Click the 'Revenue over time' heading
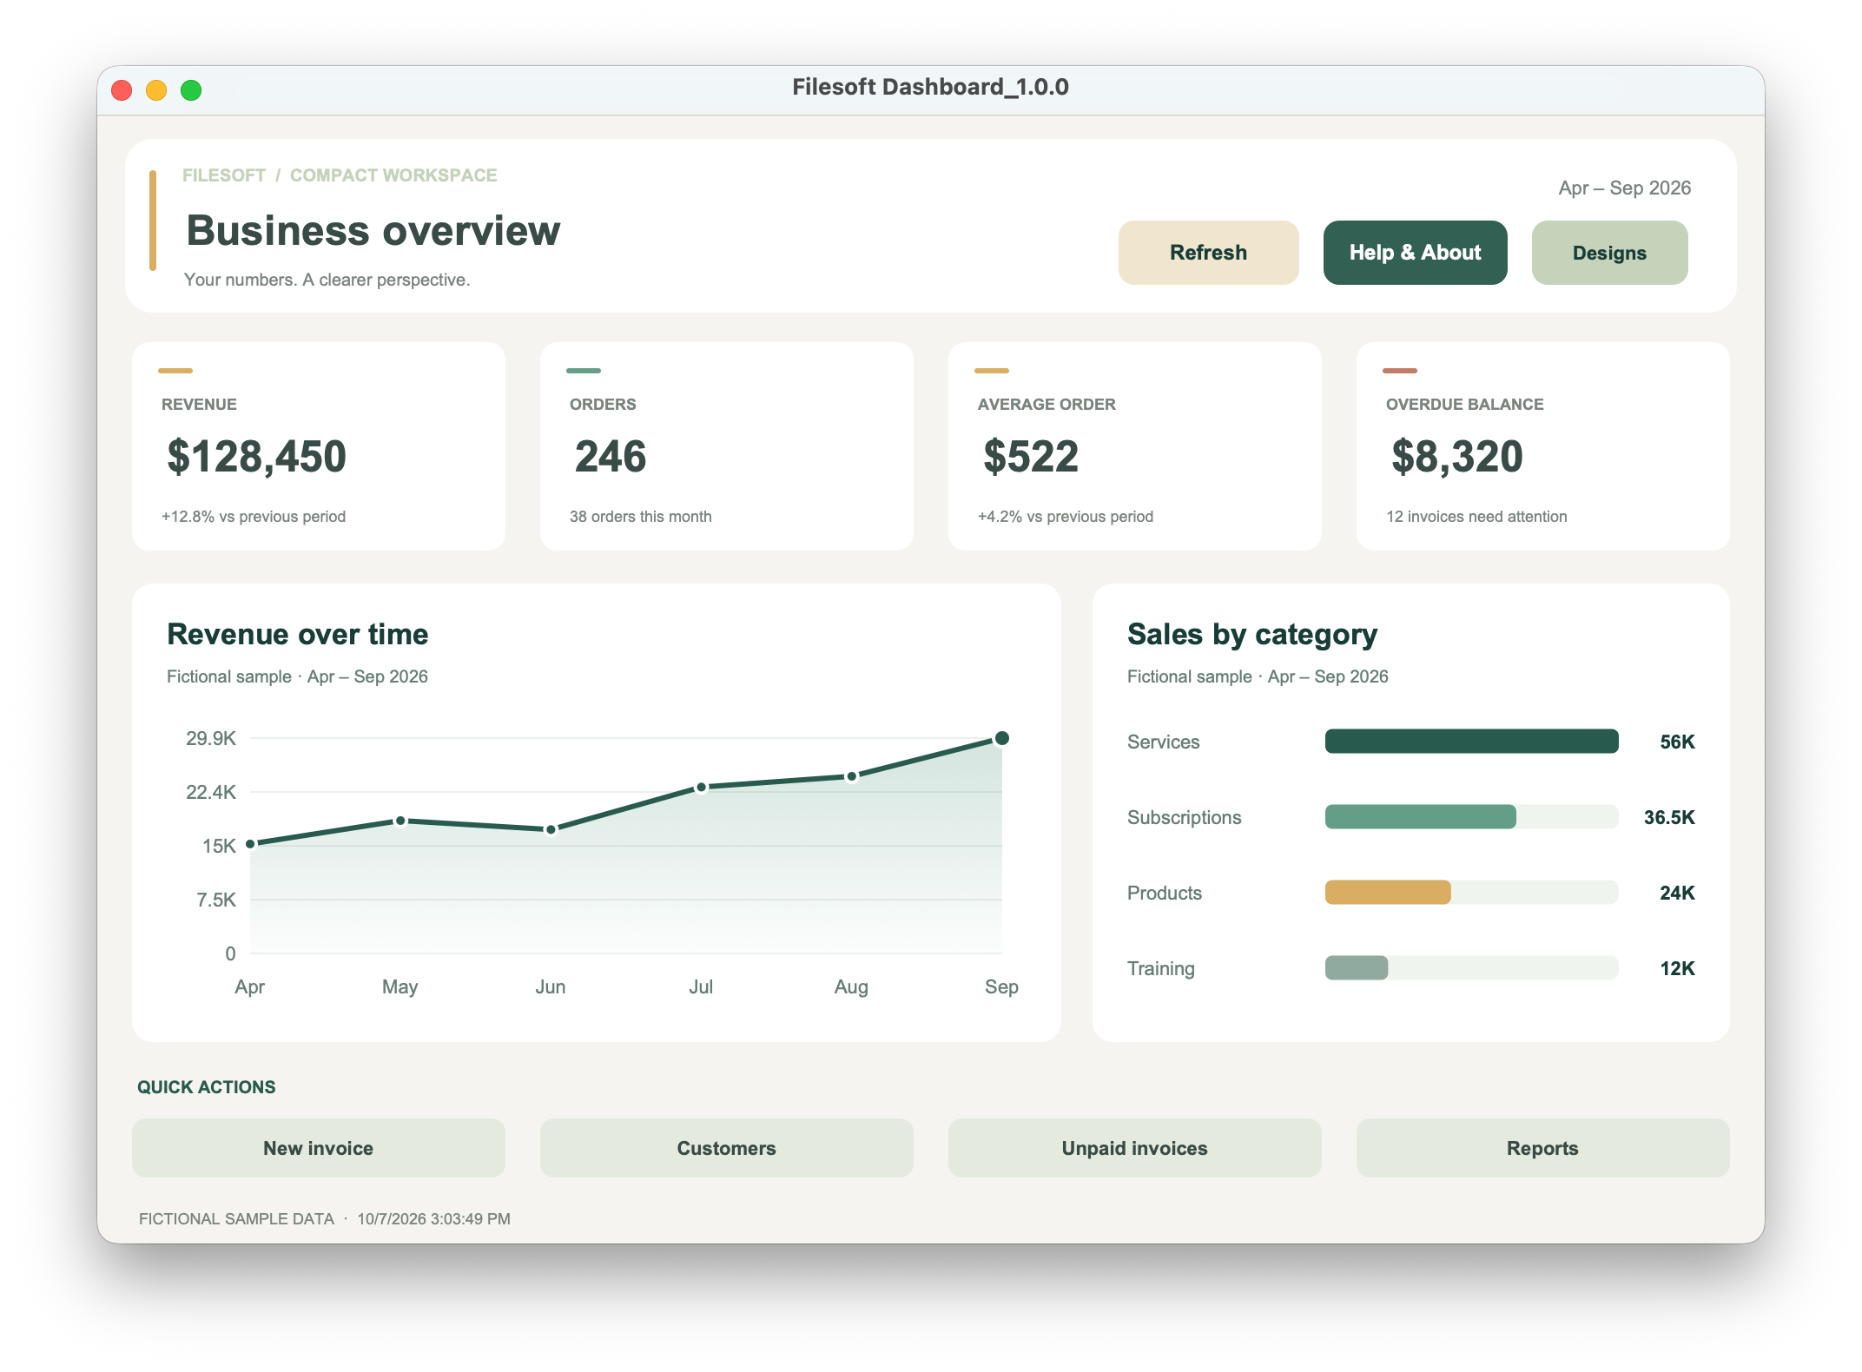Viewport: 1862px width, 1372px height. point(298,635)
